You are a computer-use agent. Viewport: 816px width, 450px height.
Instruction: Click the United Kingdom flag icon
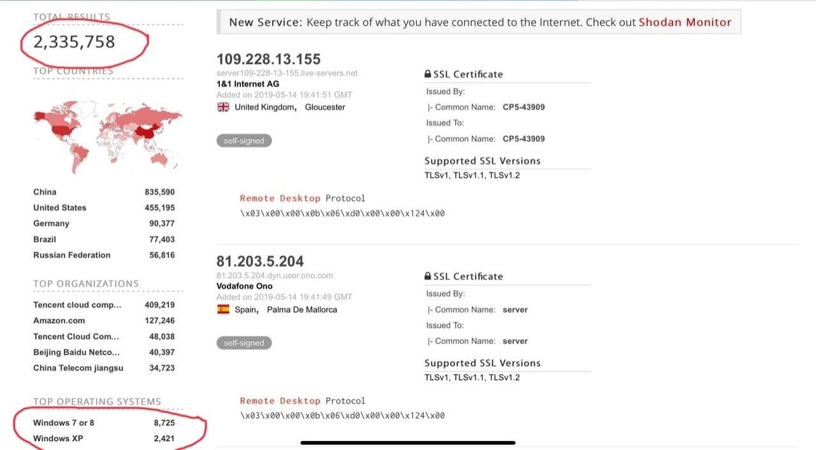[x=223, y=107]
